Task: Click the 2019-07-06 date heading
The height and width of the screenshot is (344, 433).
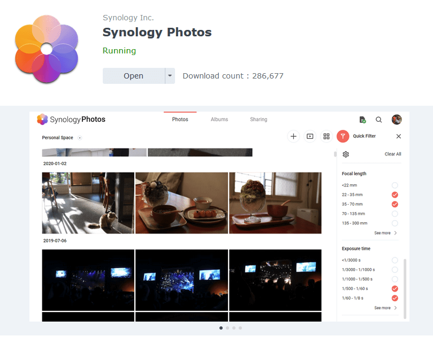Action: (55, 240)
